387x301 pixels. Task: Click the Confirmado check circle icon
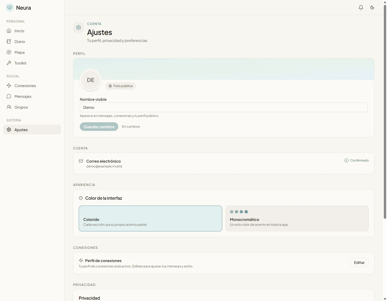(346, 160)
